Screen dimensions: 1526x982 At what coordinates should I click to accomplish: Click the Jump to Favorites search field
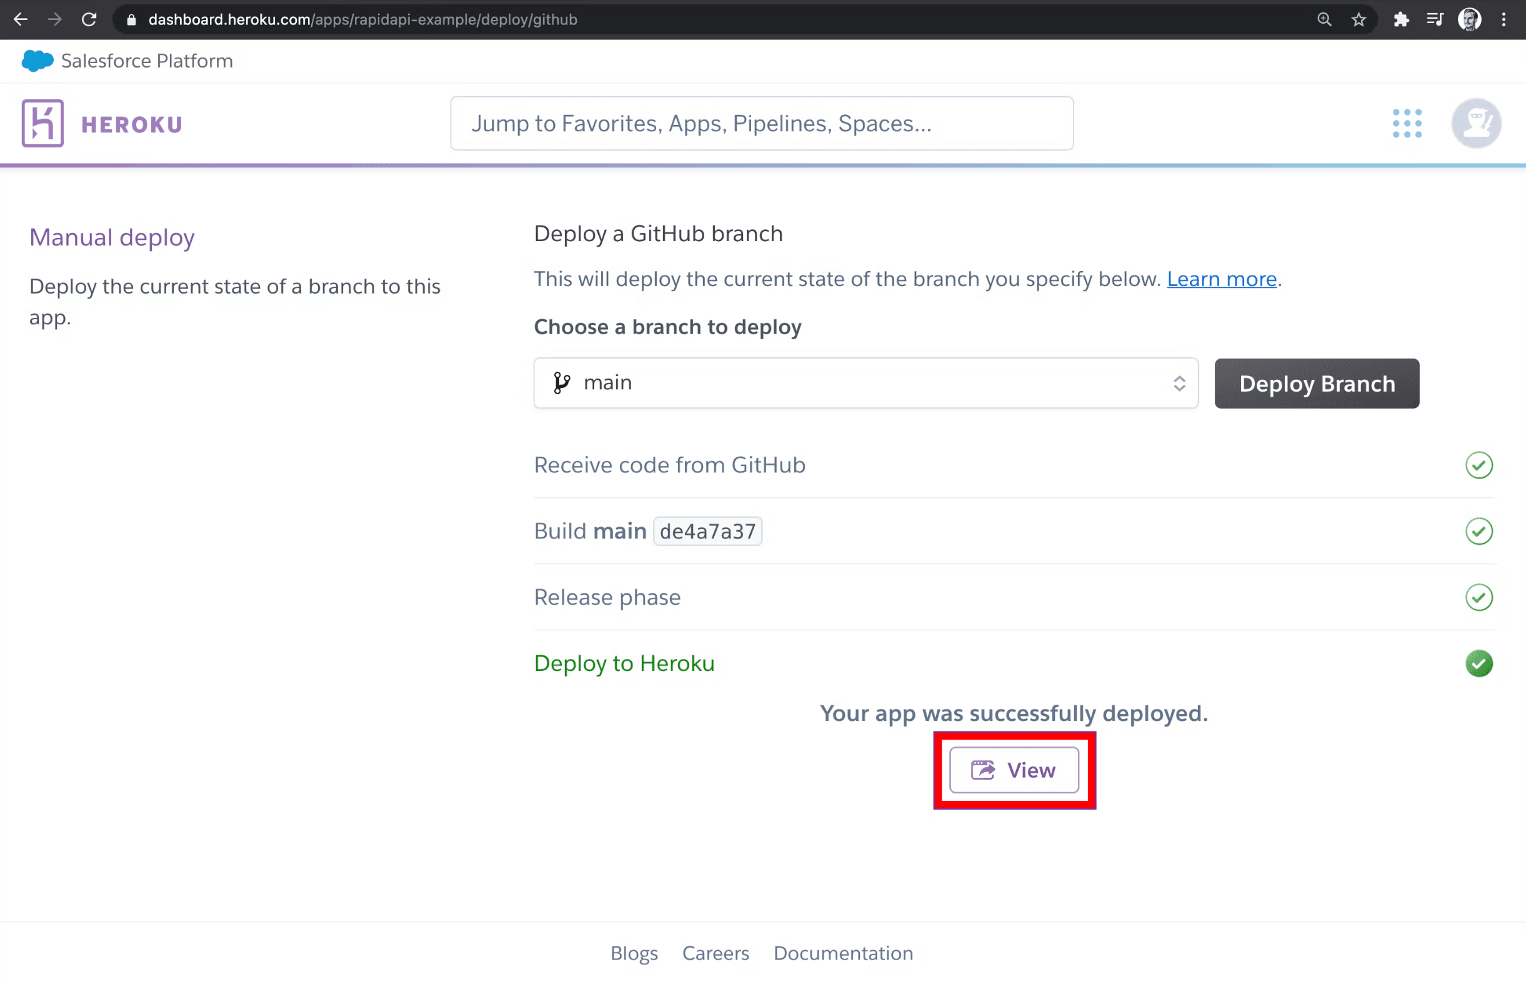(x=761, y=124)
